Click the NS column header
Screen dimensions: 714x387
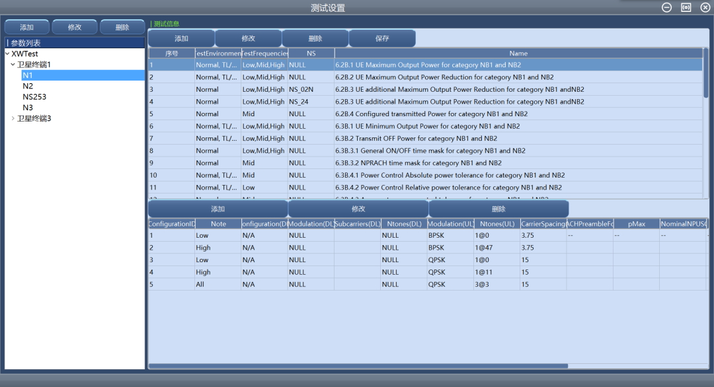[x=311, y=53]
